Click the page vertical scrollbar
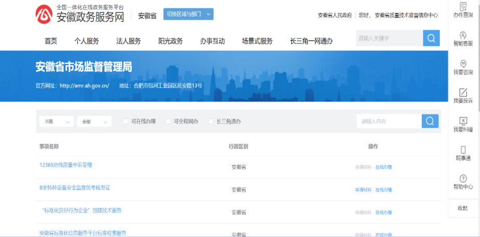The image size is (480, 237). point(478,55)
